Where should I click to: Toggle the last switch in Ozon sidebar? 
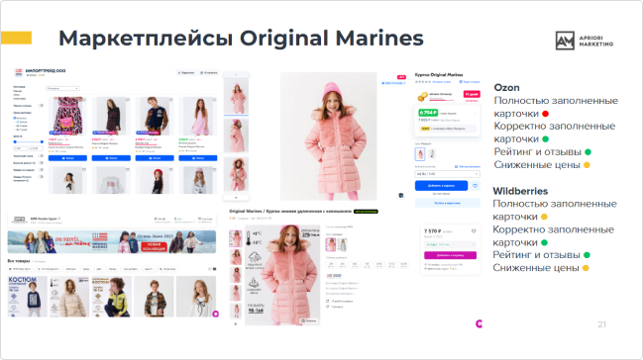pos(41,177)
